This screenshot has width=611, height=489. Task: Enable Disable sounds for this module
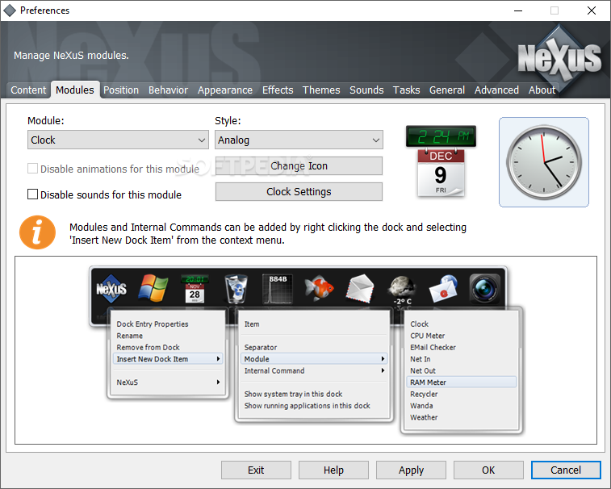pyautogui.click(x=33, y=194)
